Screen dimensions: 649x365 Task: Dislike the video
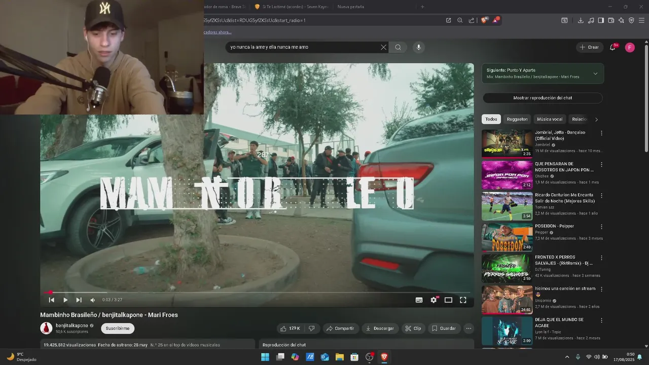pyautogui.click(x=312, y=328)
